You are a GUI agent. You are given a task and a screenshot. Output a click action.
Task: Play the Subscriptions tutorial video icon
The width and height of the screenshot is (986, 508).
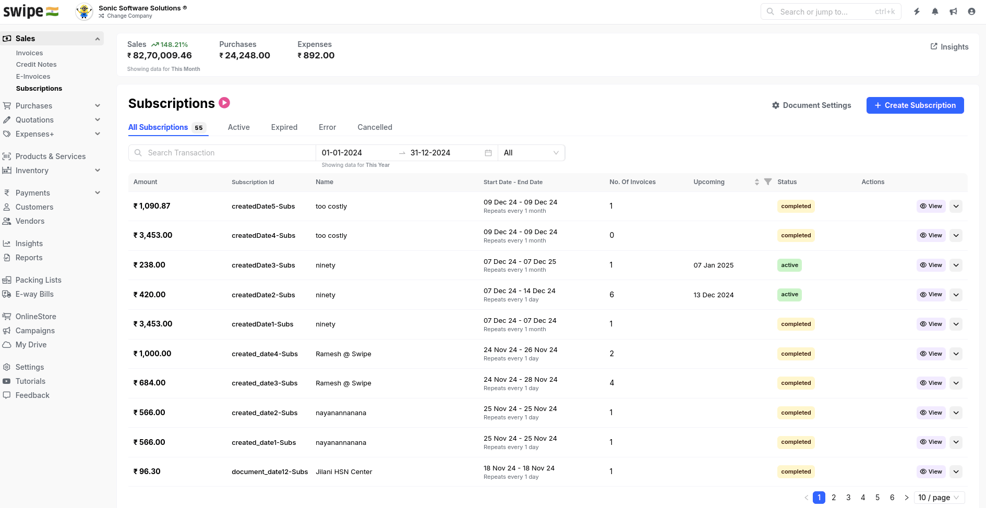224,103
